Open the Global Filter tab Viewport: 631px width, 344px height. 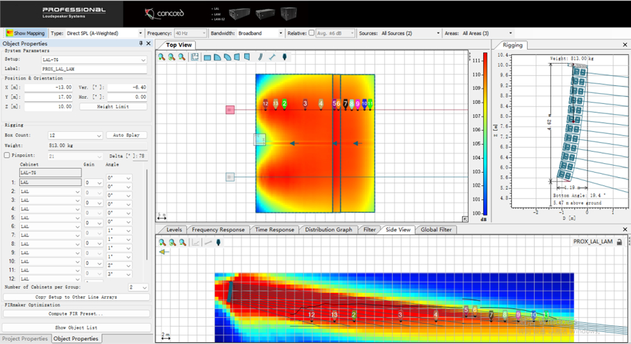pyautogui.click(x=436, y=229)
